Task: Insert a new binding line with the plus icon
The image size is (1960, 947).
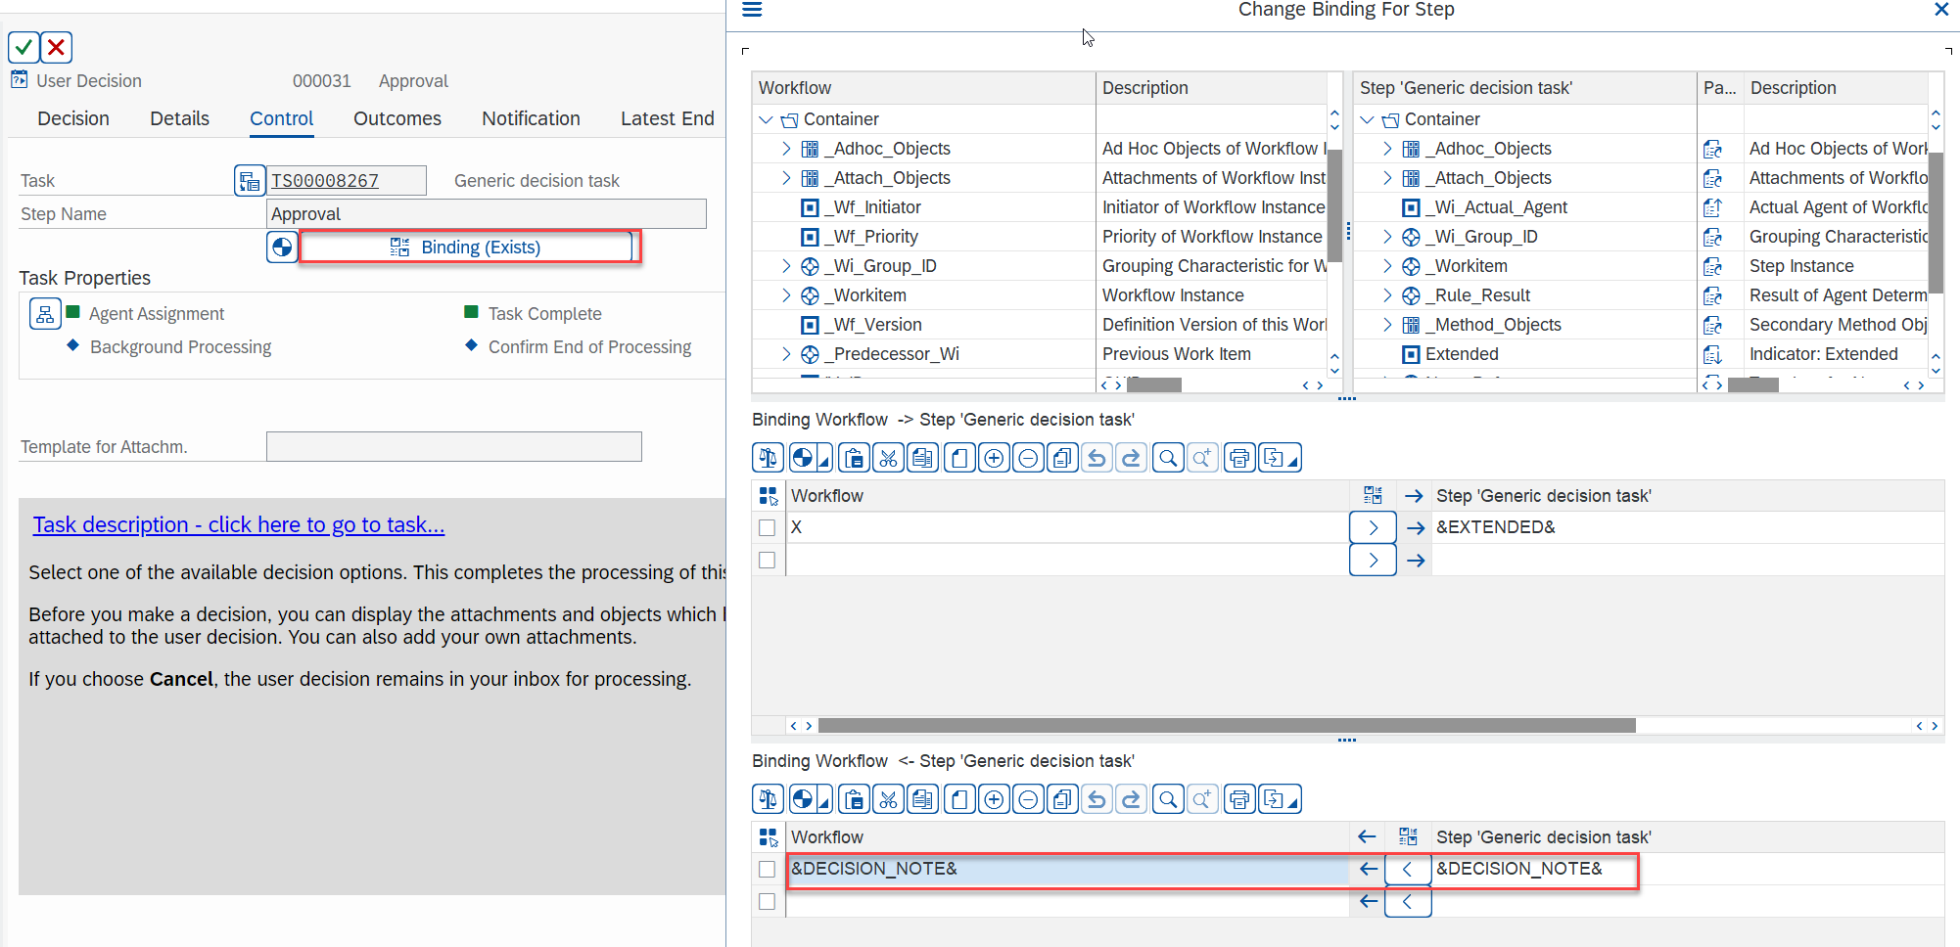Action: tap(993, 457)
